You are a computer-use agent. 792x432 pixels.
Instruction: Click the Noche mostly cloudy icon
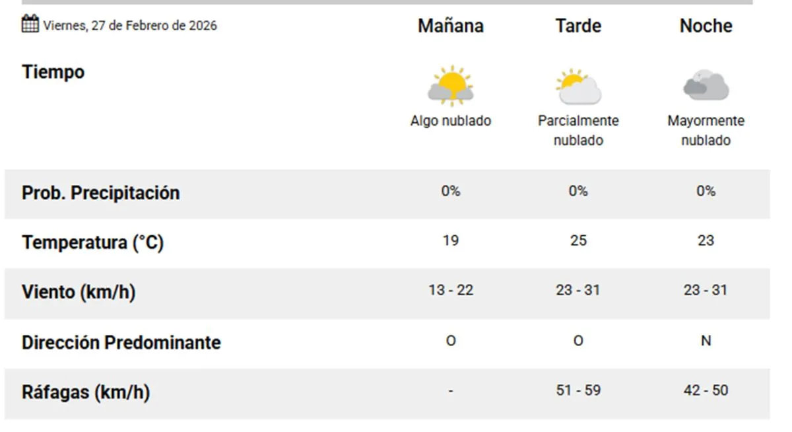pos(706,85)
